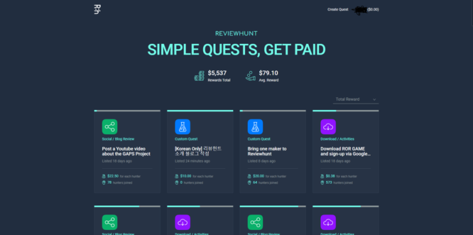Viewport: 473px width, 235px height.
Task: Click 'Listed 18 days ago' on GAPS Project card
Action: coord(116,161)
